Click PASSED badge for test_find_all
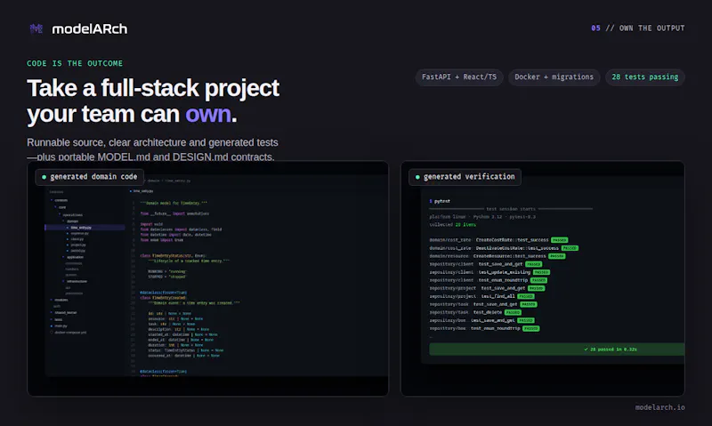Screen dimensions: 712x426 click(526, 296)
